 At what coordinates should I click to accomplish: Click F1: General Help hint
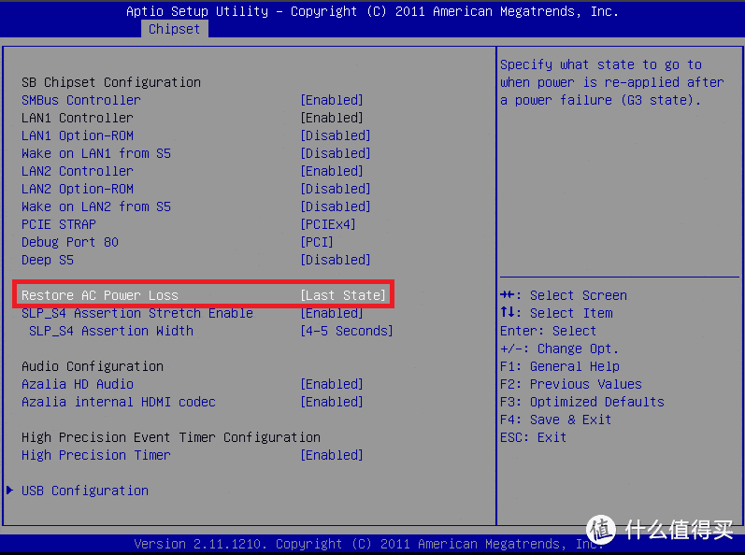(x=560, y=366)
